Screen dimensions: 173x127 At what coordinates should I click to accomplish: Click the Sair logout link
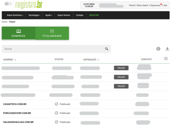(165, 5)
